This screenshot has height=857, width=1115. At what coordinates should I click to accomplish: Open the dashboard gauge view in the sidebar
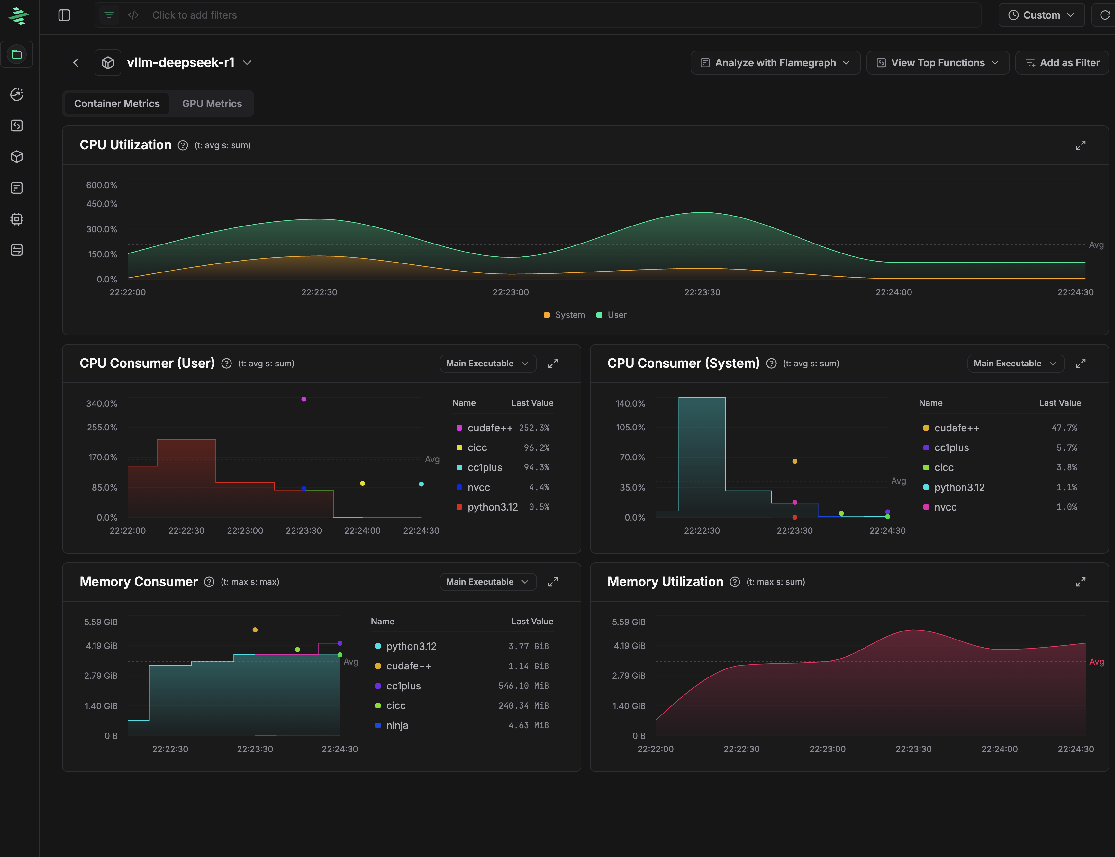pyautogui.click(x=17, y=95)
